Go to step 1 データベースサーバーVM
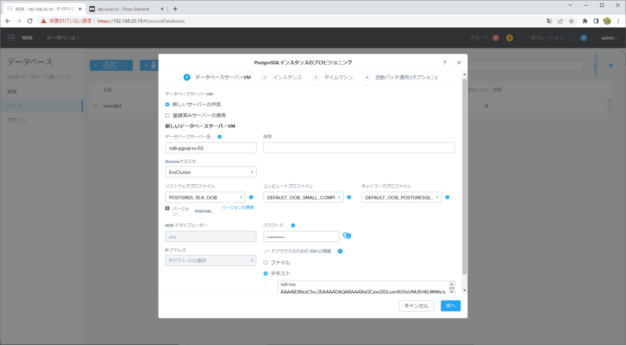This screenshot has height=345, width=626. [217, 77]
